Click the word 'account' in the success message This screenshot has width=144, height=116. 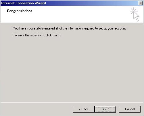coord(120,28)
